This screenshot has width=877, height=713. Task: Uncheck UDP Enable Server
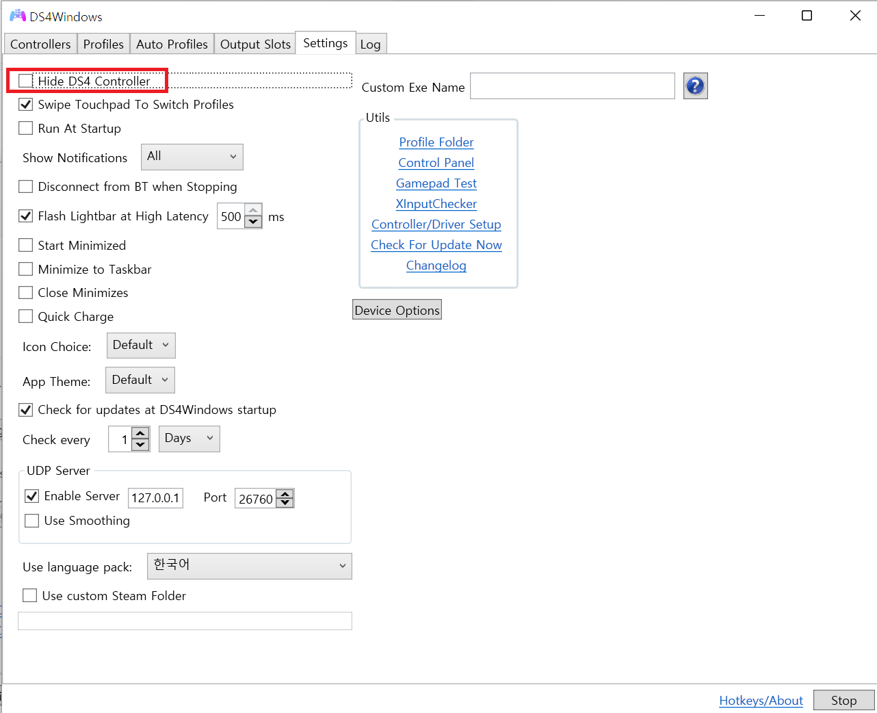pyautogui.click(x=31, y=496)
